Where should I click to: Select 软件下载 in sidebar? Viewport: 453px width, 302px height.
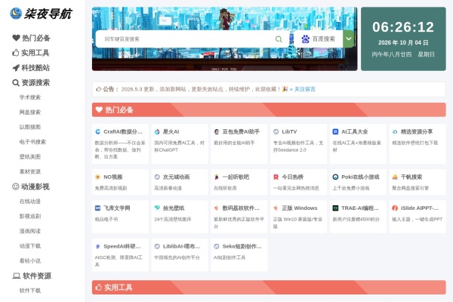(x=30, y=291)
